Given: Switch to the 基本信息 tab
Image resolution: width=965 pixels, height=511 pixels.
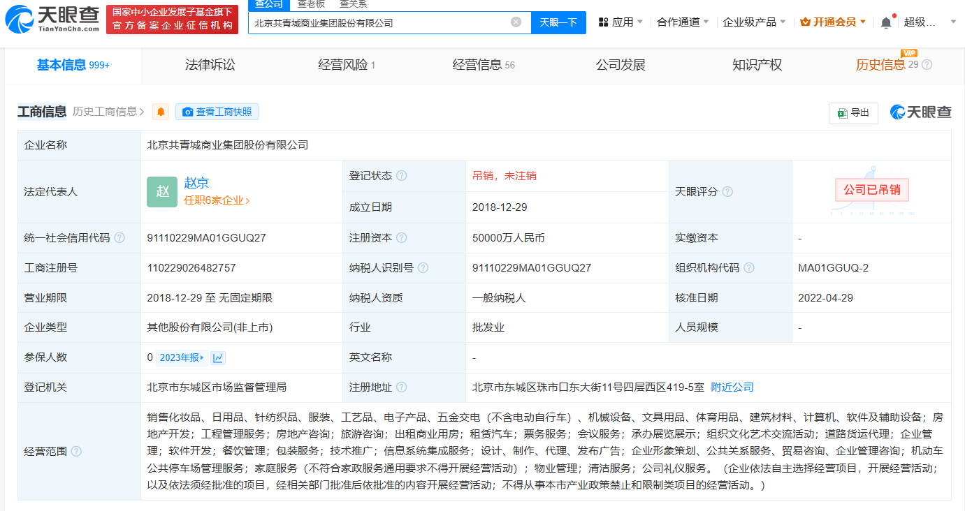Looking at the screenshot, I should click(73, 65).
